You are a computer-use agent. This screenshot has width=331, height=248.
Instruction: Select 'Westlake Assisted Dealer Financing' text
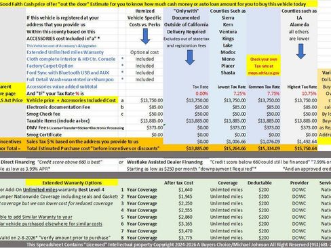coord(165,162)
